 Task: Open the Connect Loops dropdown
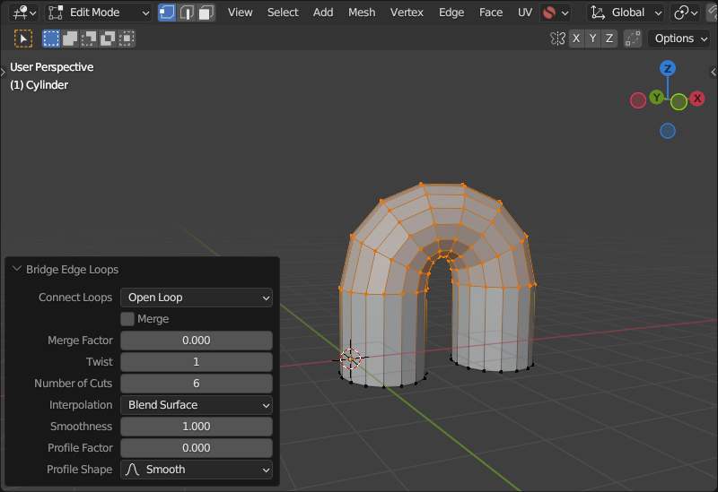(197, 298)
